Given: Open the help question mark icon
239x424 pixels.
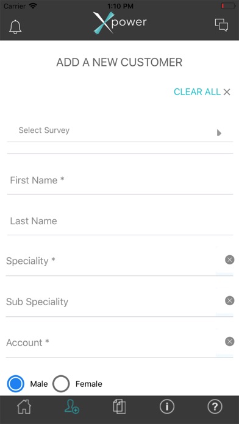Looking at the screenshot, I should [x=215, y=406].
